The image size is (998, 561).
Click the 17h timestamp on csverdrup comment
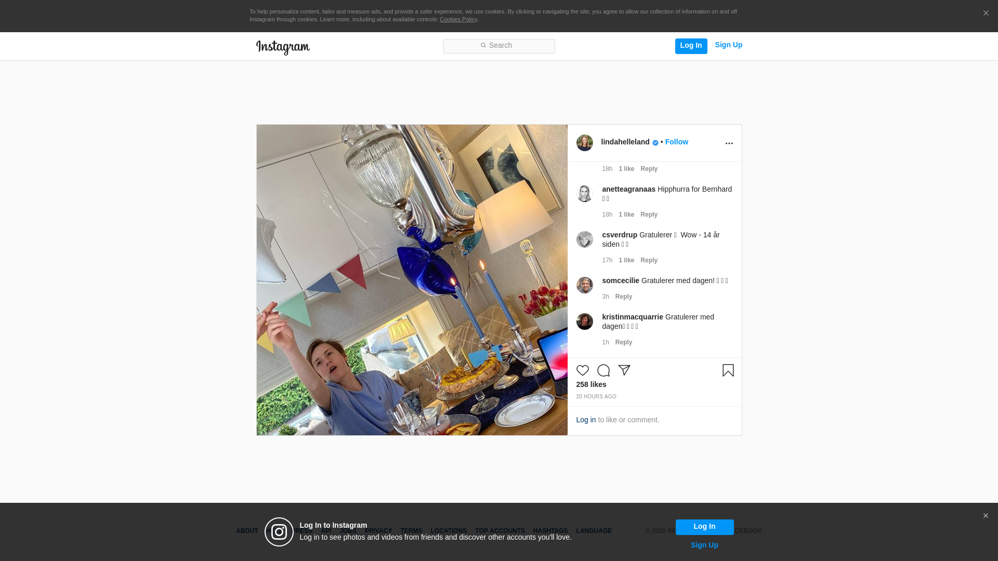607,260
